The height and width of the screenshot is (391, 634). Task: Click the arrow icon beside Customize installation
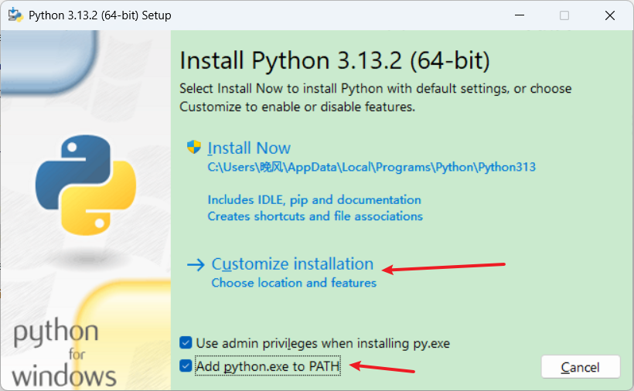click(x=196, y=265)
